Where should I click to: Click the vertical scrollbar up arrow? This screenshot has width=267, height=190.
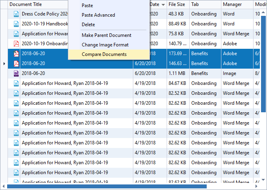click(263, 12)
